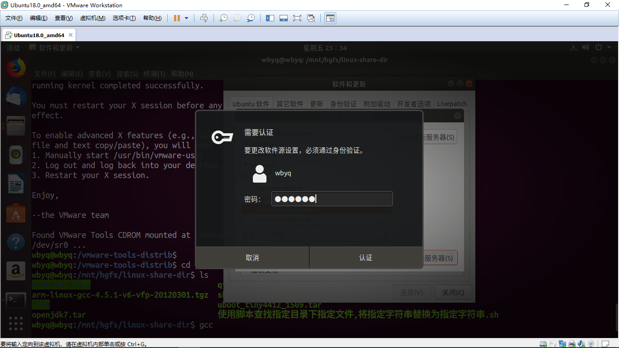This screenshot has height=348, width=619.
Task: Show applications grid in the dock
Action: 16,324
